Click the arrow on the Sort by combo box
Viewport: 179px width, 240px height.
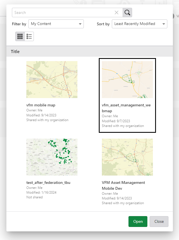[x=164, y=24]
